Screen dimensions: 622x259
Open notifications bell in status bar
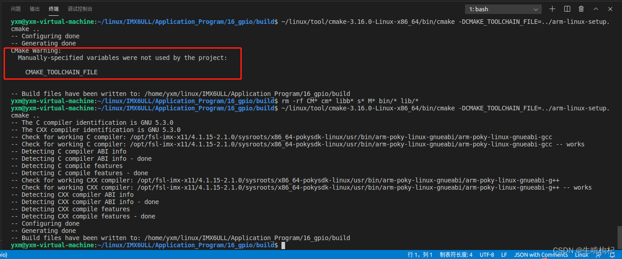pos(612,255)
